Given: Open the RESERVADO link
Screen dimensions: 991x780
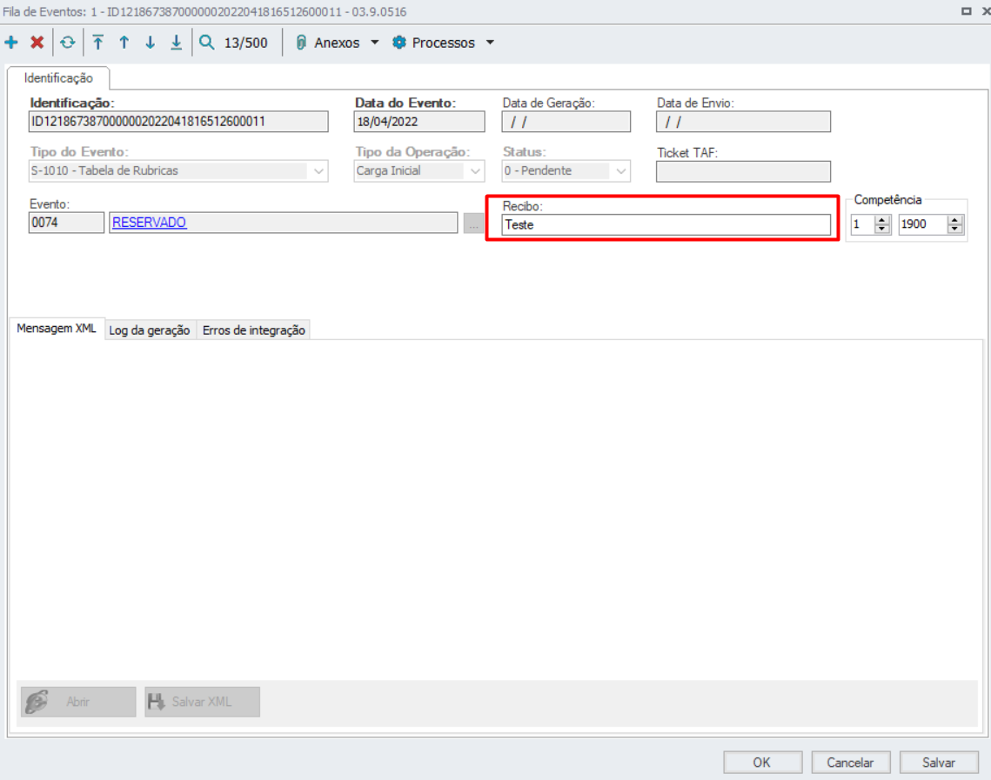Looking at the screenshot, I should coord(149,223).
